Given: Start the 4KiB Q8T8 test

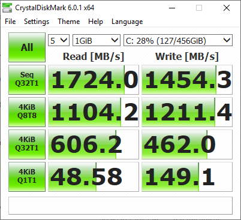Looking at the screenshot, I should (x=27, y=112).
